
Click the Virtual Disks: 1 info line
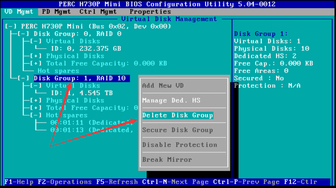pos(267,41)
